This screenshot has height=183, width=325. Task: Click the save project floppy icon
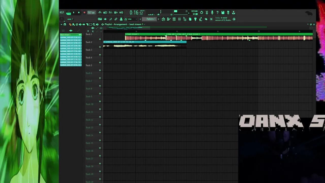(223, 12)
